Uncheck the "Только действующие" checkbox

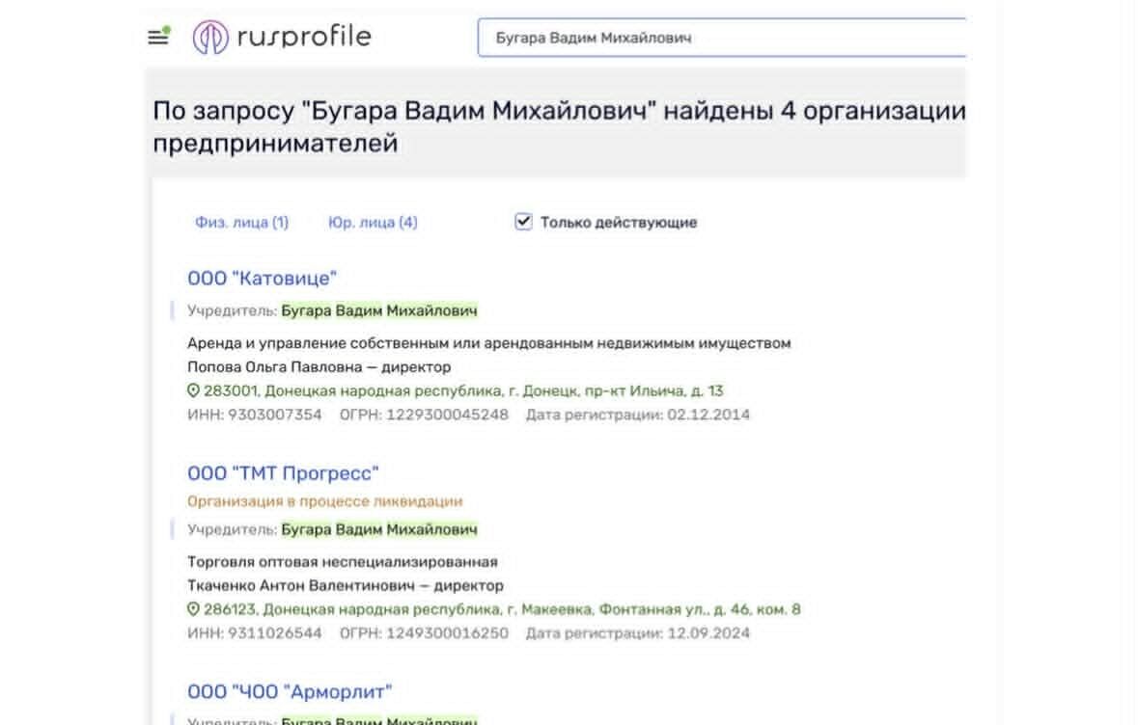523,222
